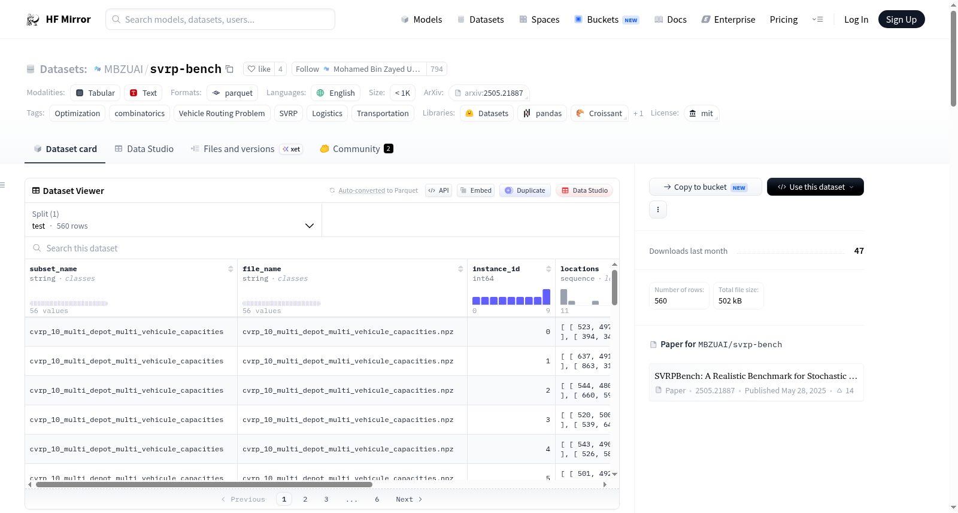Viewport: 958px width, 513px height.
Task: Click the Log In link
Action: pyautogui.click(x=856, y=20)
